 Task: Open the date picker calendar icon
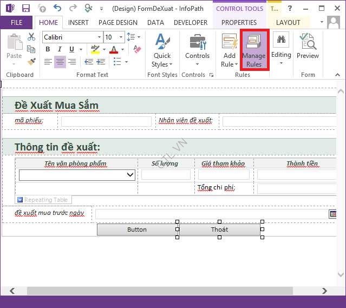click(332, 214)
